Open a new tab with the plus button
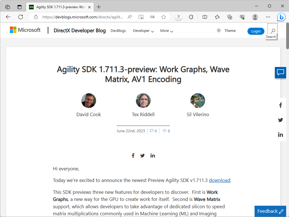 pos(99,7)
